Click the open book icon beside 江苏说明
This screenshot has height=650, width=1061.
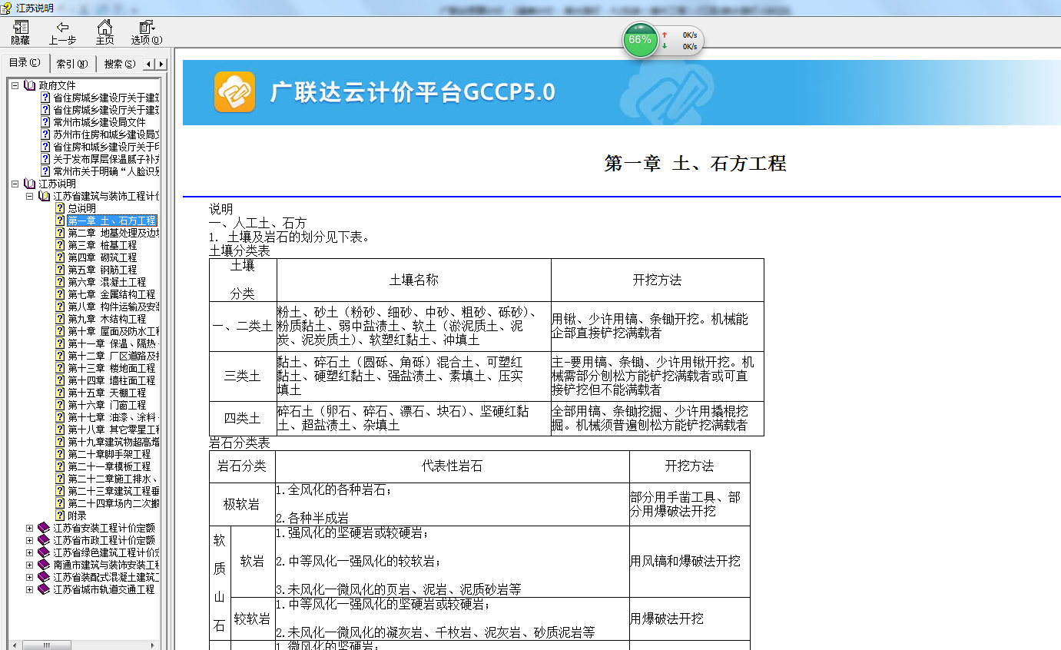point(29,184)
